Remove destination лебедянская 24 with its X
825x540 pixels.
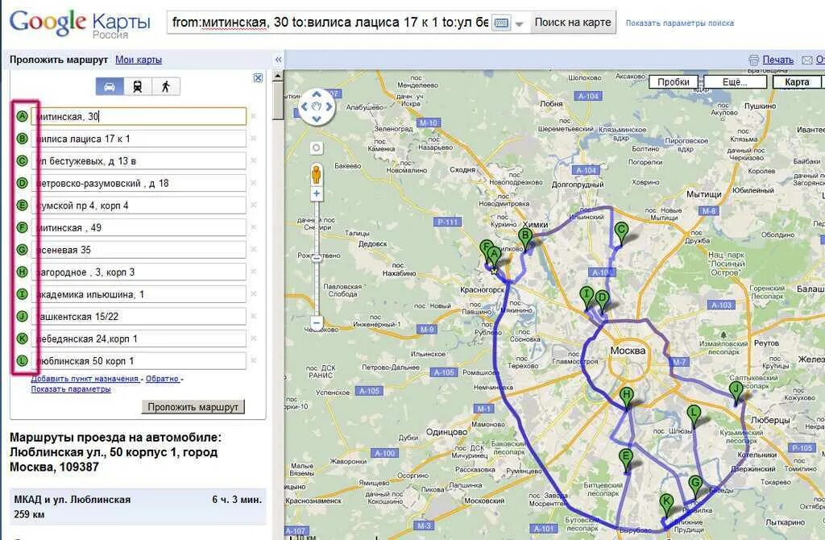pos(254,339)
